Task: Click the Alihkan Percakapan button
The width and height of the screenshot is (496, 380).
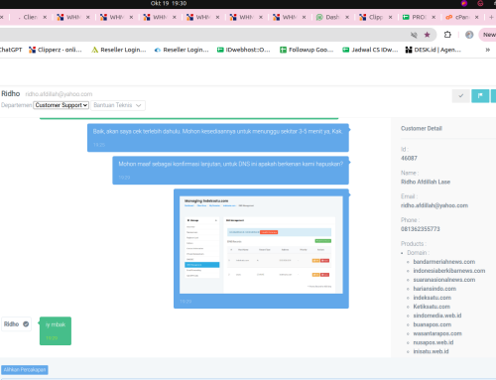Action: click(25, 370)
